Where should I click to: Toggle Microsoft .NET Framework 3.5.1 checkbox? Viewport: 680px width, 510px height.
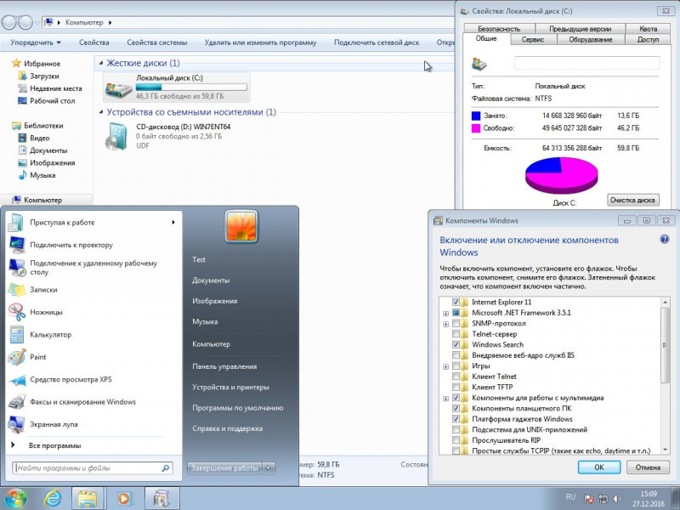click(456, 313)
